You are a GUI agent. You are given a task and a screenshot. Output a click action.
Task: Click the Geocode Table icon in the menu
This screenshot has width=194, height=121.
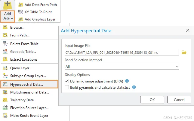point(5,51)
